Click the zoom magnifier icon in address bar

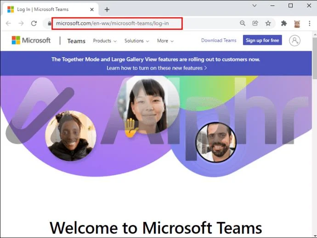(243, 23)
